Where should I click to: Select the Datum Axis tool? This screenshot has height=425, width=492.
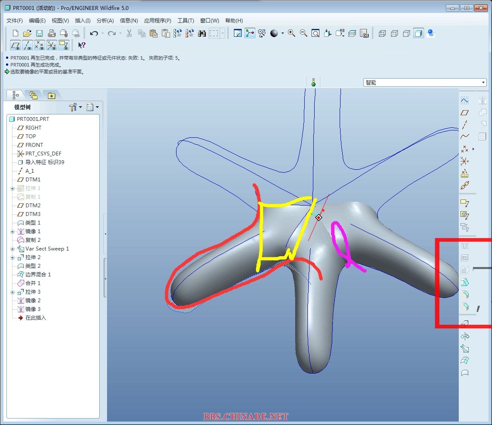pyautogui.click(x=464, y=125)
